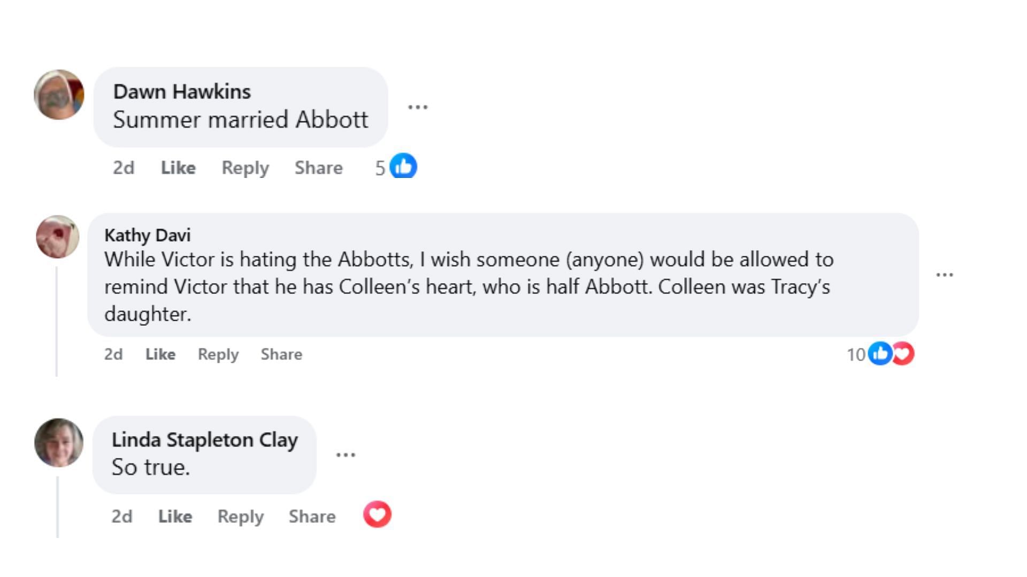Reply to the 'So true.' comment
This screenshot has height=577, width=1027.
(x=240, y=516)
